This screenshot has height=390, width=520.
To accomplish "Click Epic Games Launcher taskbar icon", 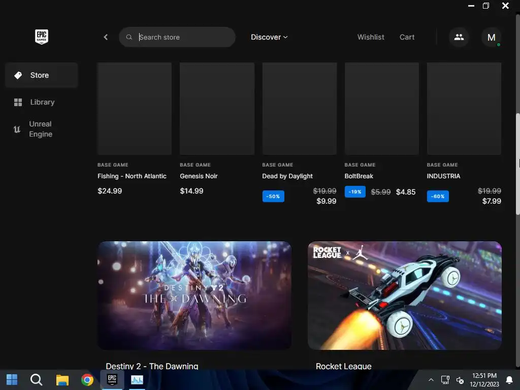I will [x=112, y=380].
